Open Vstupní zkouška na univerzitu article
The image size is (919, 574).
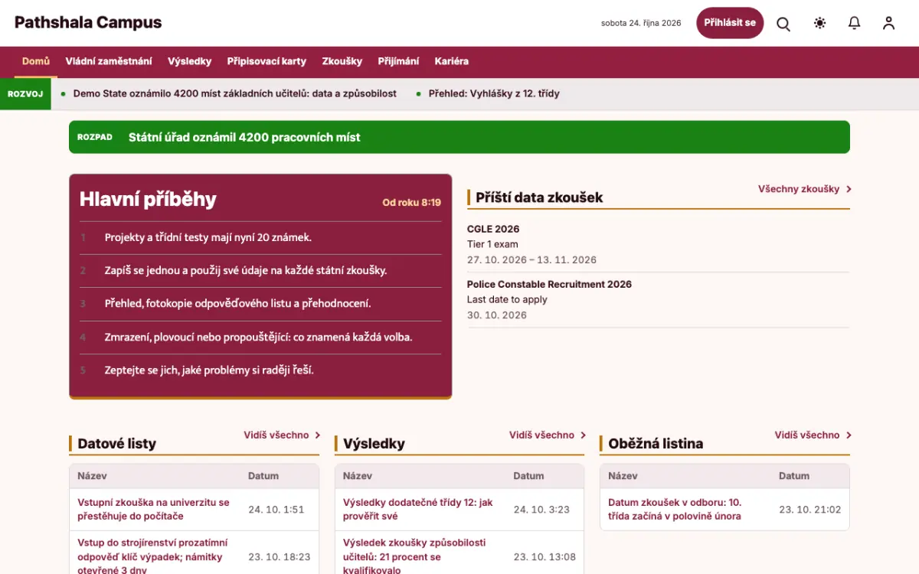(x=153, y=510)
